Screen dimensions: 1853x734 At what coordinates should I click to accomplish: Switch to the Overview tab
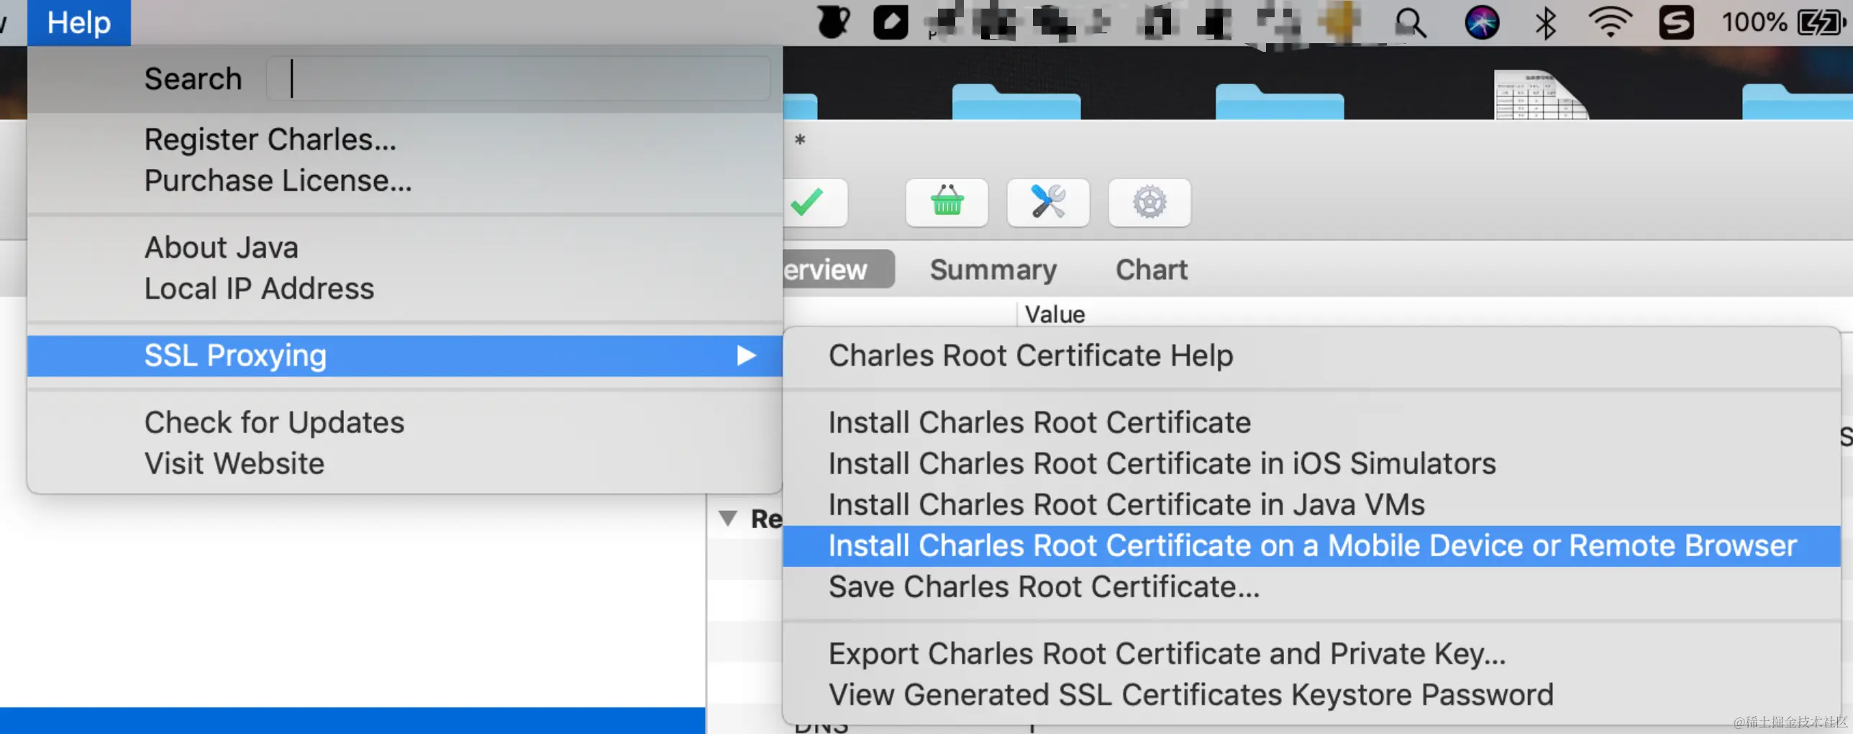point(838,269)
